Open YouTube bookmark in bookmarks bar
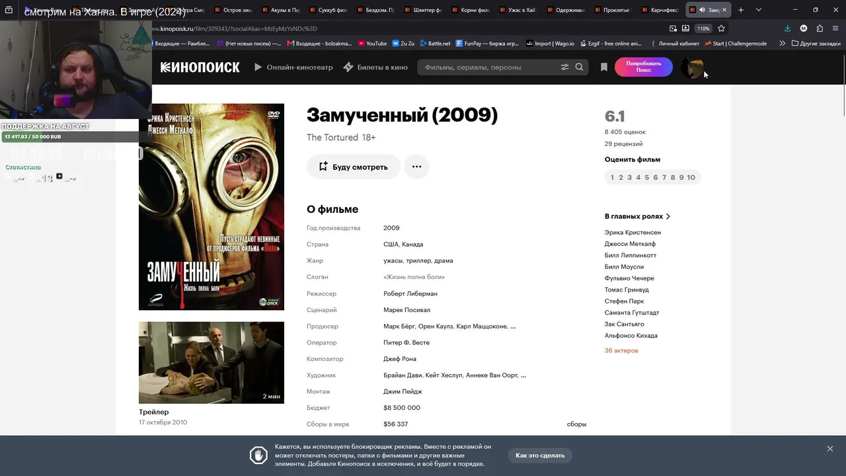 tap(372, 44)
